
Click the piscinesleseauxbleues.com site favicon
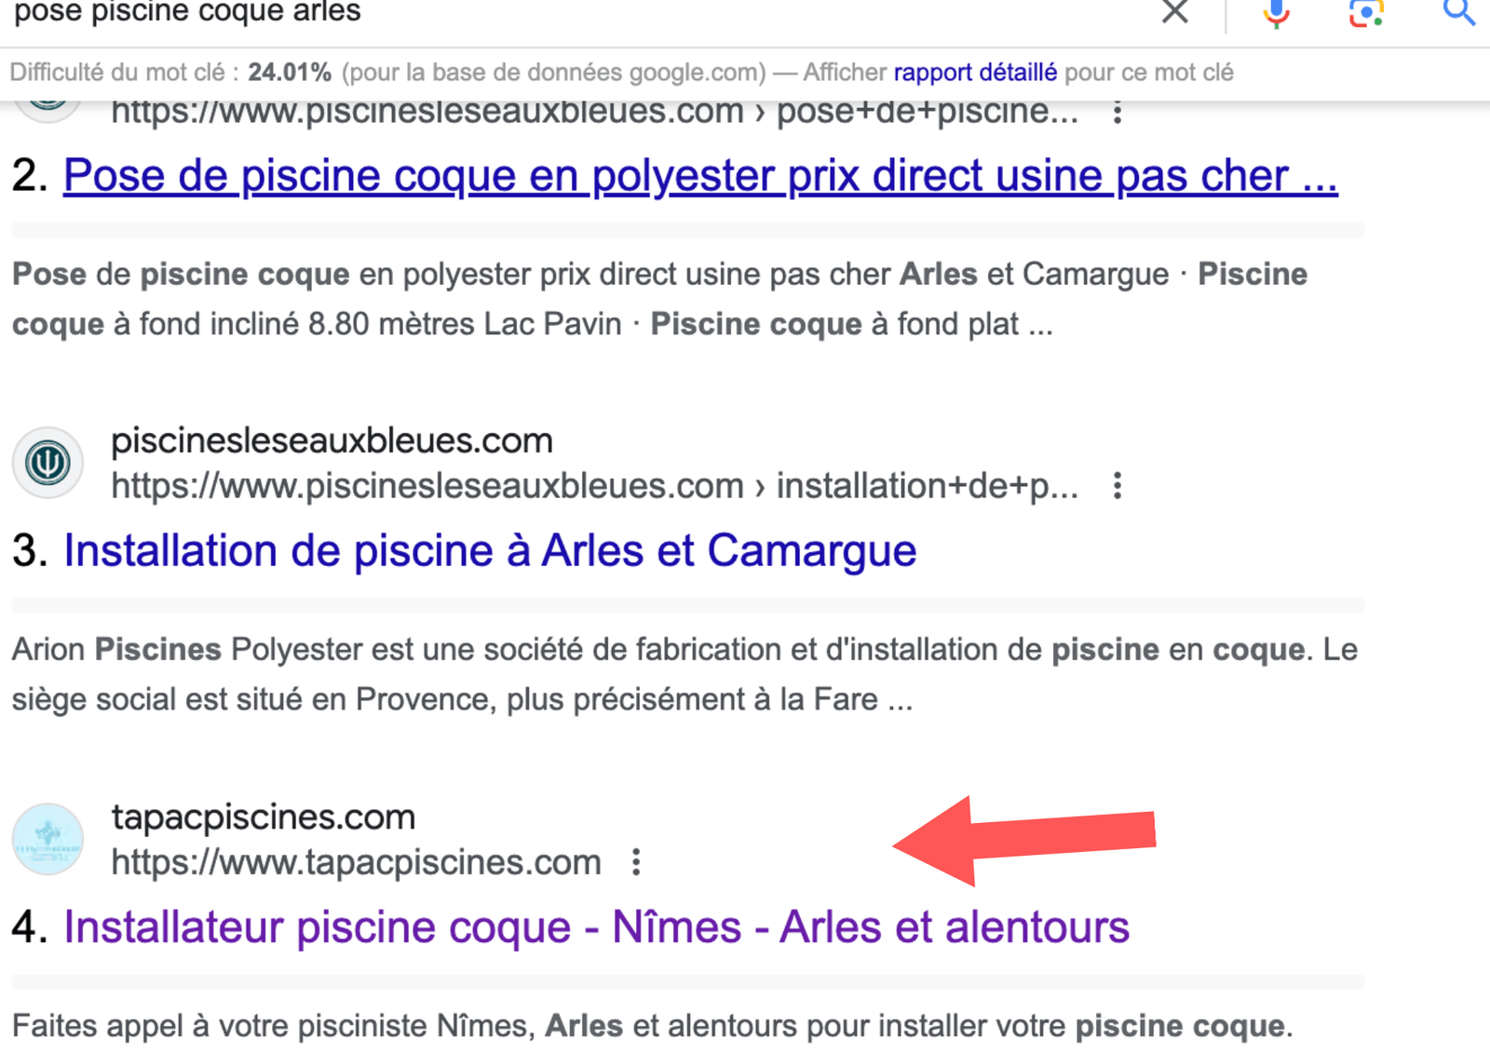(47, 462)
